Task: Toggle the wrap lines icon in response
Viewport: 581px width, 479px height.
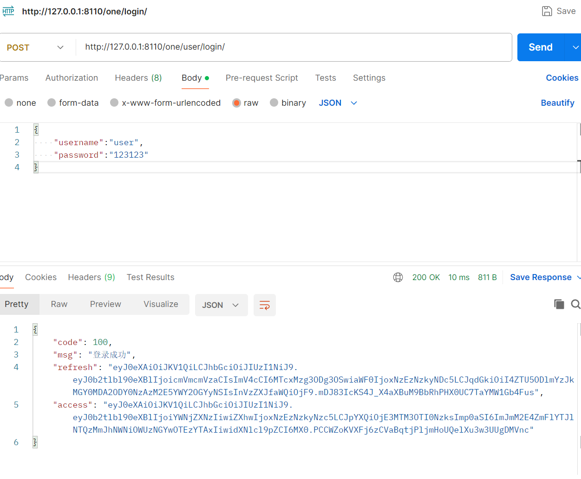Action: [x=265, y=305]
